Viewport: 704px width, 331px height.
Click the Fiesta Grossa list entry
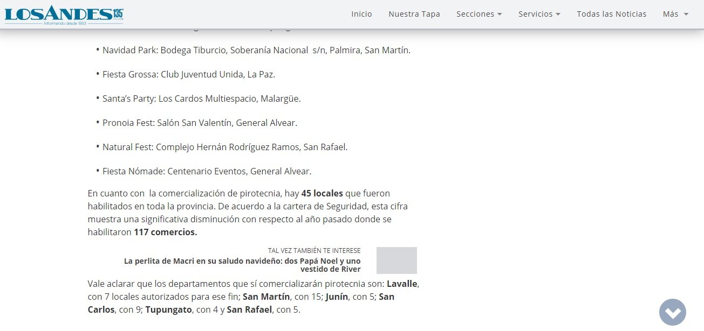[189, 74]
